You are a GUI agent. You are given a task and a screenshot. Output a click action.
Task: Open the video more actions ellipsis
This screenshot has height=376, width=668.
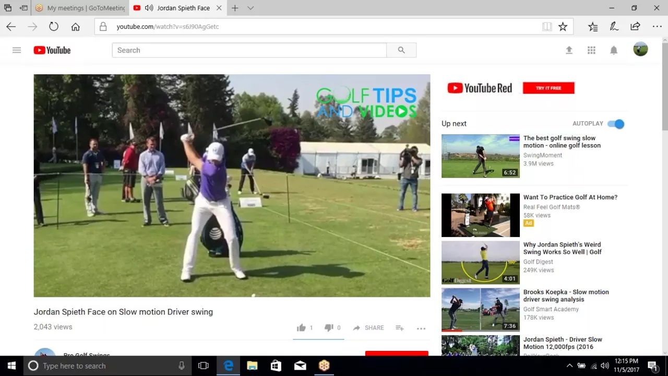(421, 328)
